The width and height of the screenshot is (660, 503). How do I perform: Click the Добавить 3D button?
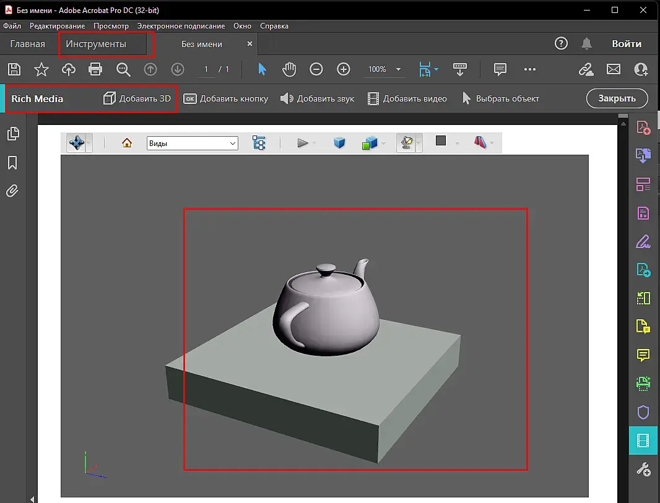(137, 98)
